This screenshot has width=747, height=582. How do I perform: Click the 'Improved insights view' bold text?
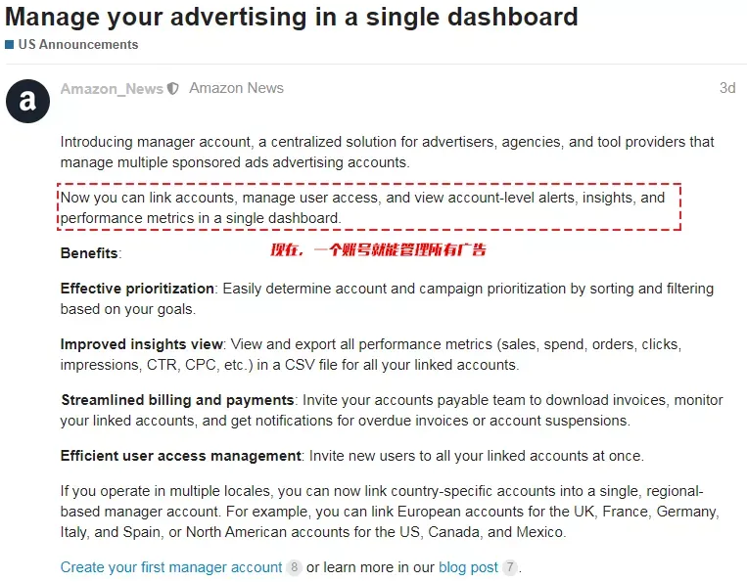click(x=142, y=344)
